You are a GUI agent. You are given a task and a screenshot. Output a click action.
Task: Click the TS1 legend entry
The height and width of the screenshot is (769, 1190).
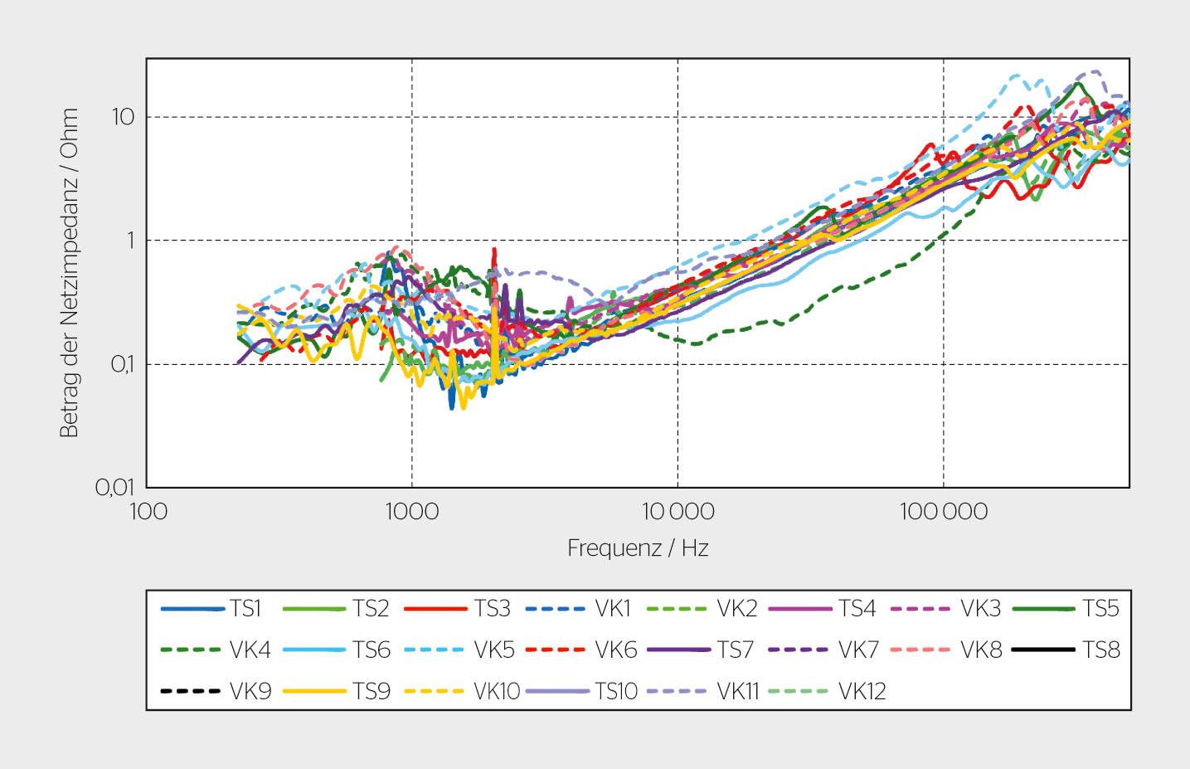[211, 609]
